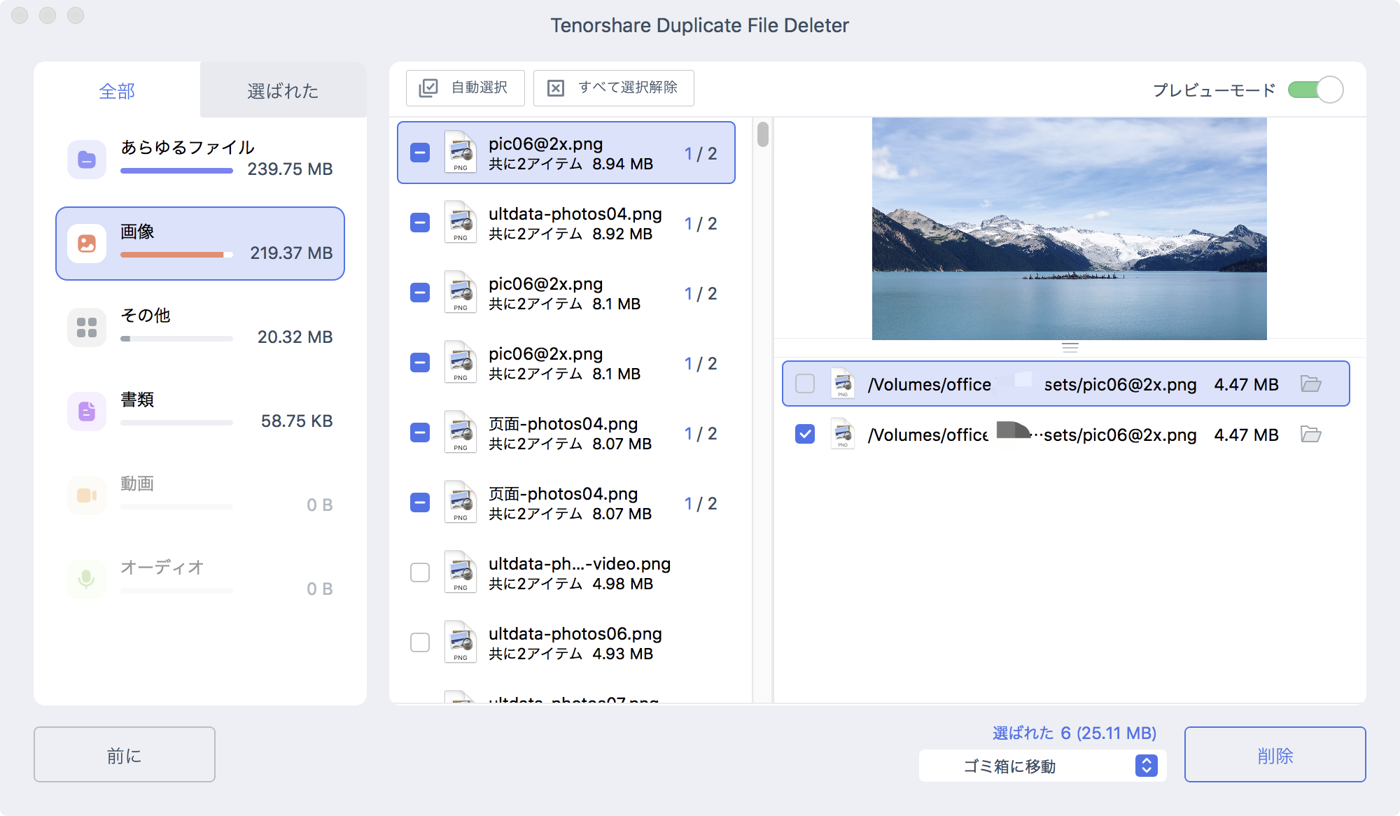Viewport: 1400px width, 816px height.
Task: Turn off the プレビューモード toggle
Action: tap(1315, 90)
